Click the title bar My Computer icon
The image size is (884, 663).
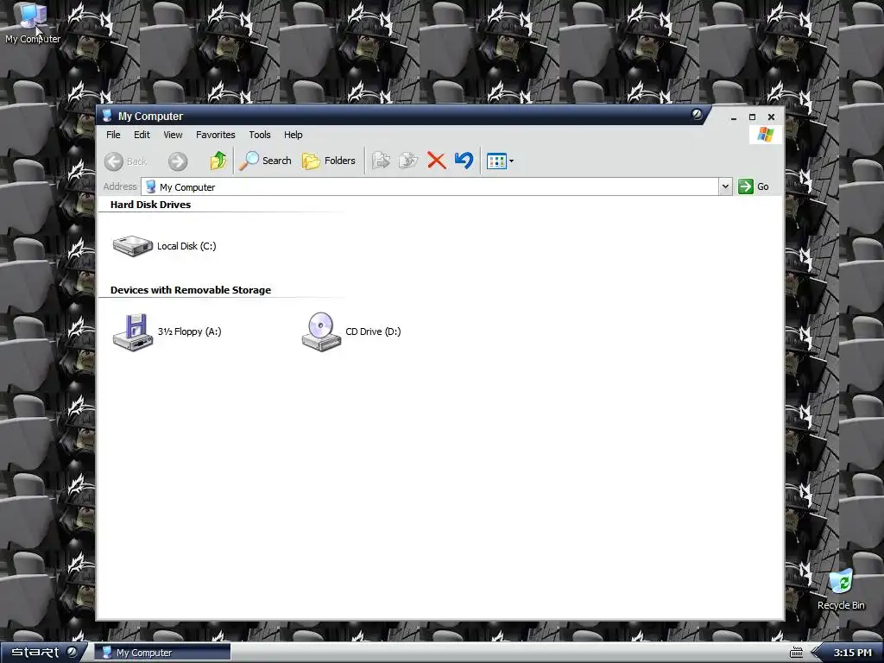106,116
